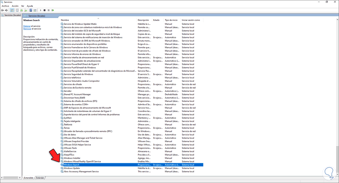Select the WarpJITSvc row
This screenshot has height=183, width=339.
(132, 155)
